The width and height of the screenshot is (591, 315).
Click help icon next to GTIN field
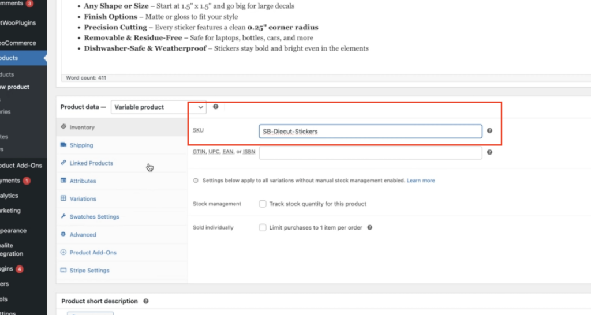[489, 152]
